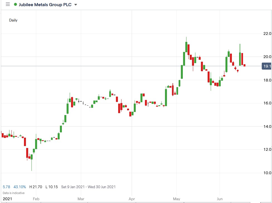Click the green market-status dot
The height and width of the screenshot is (203, 272).
[16, 4]
